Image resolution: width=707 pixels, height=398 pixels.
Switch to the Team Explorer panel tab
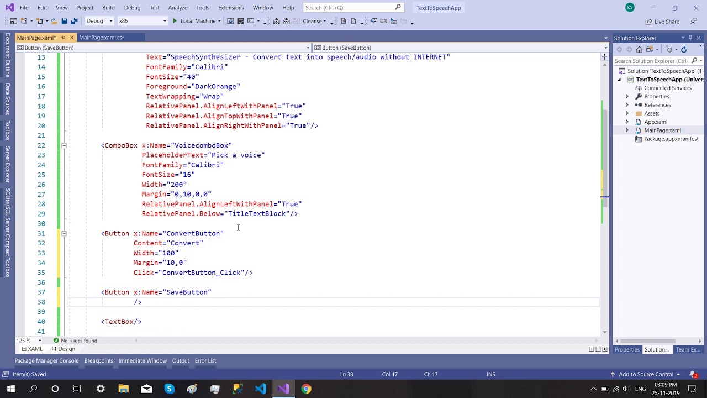tap(688, 349)
